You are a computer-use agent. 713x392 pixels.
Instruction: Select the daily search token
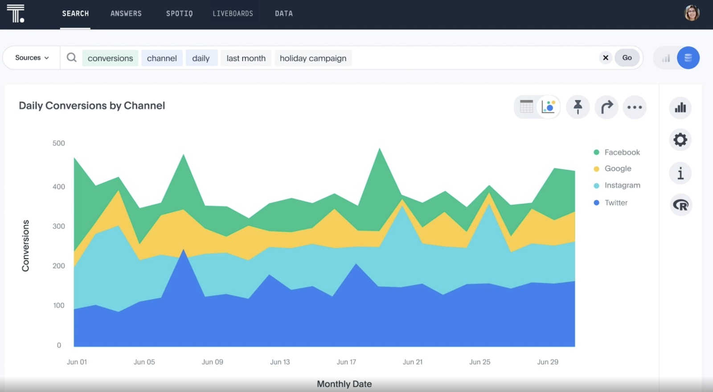pos(201,58)
